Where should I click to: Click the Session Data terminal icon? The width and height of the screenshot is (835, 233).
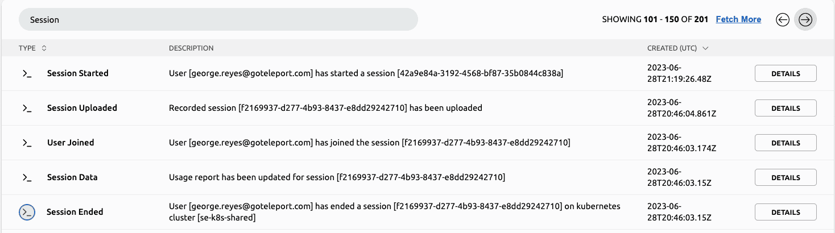coord(27,177)
